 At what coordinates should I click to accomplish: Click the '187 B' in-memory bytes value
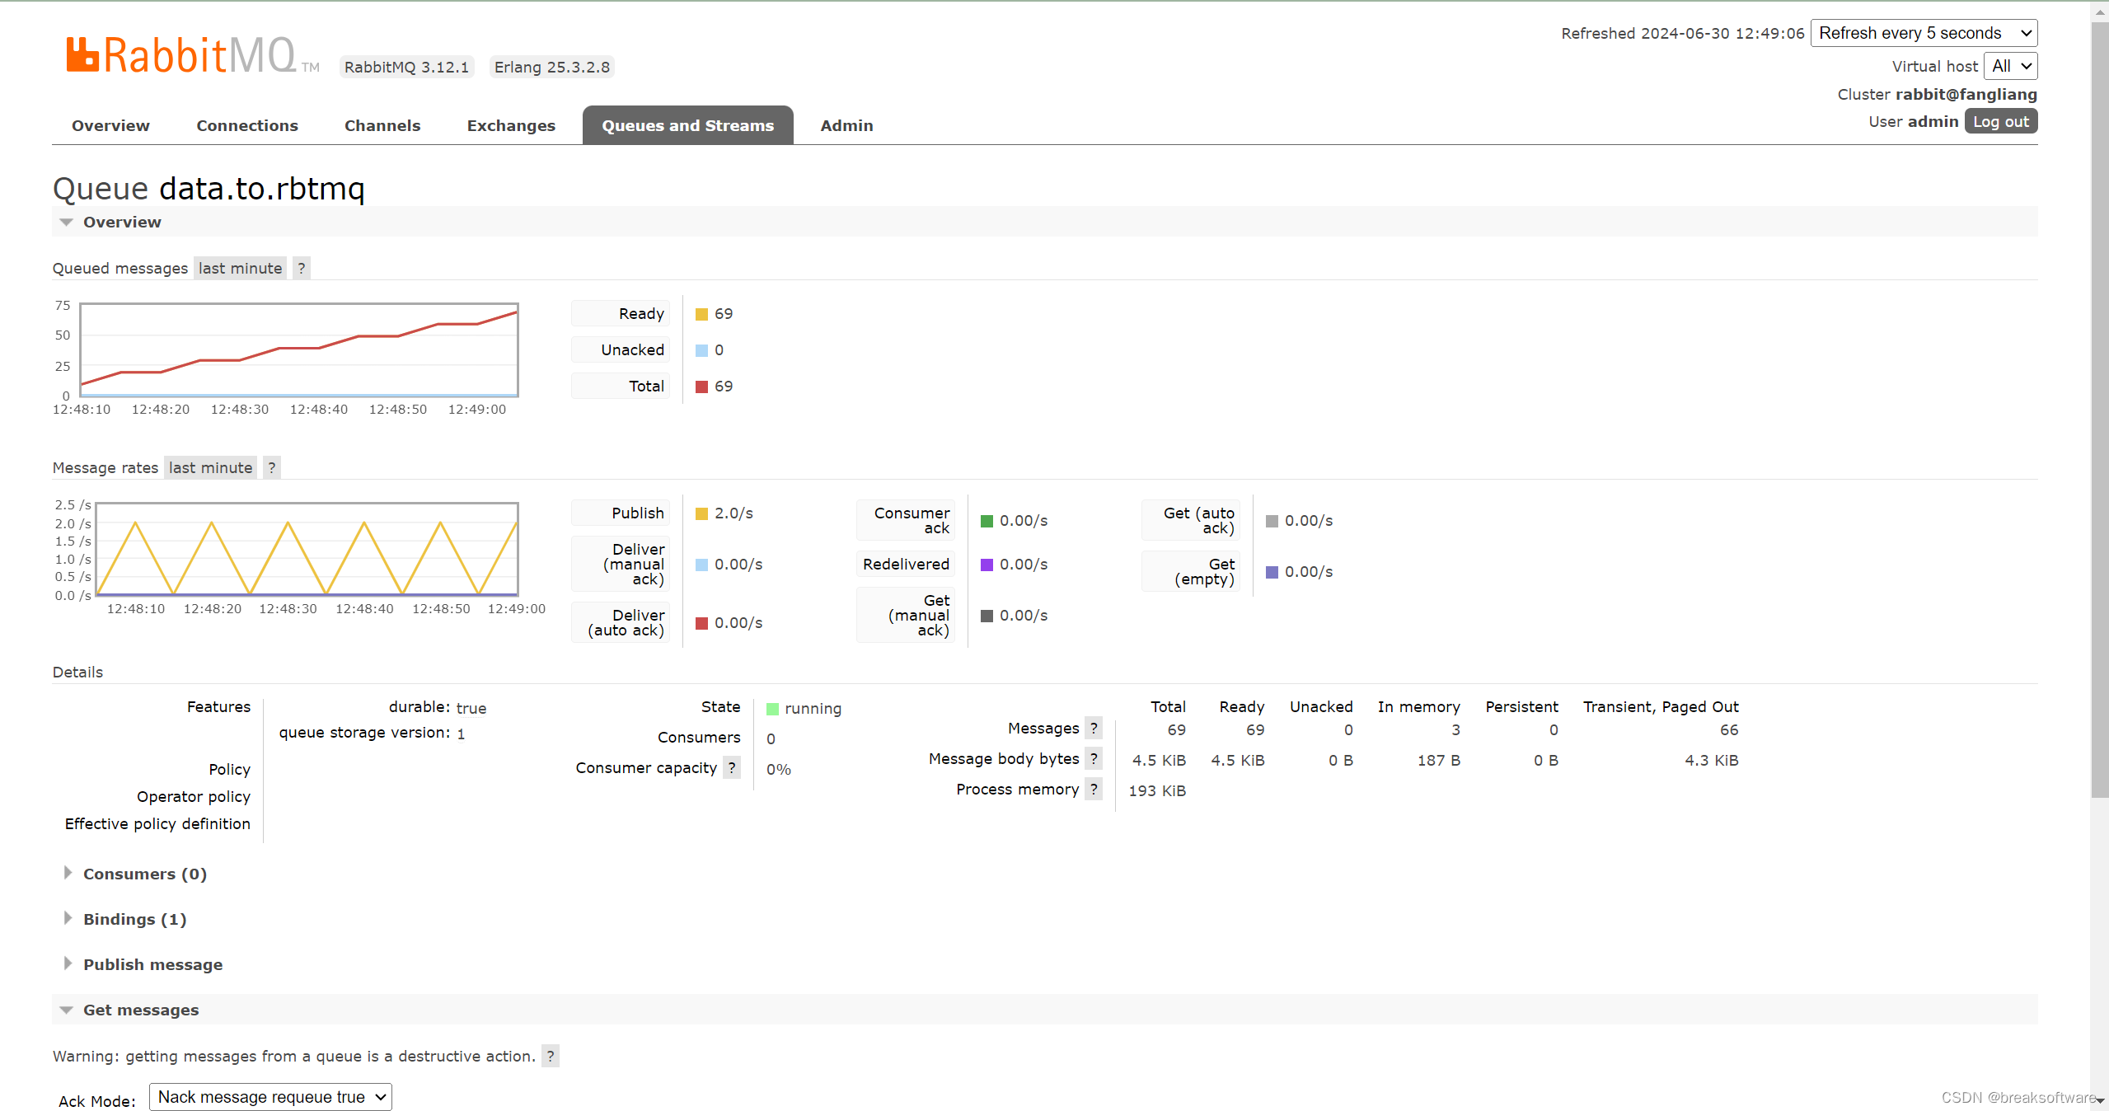(x=1439, y=760)
